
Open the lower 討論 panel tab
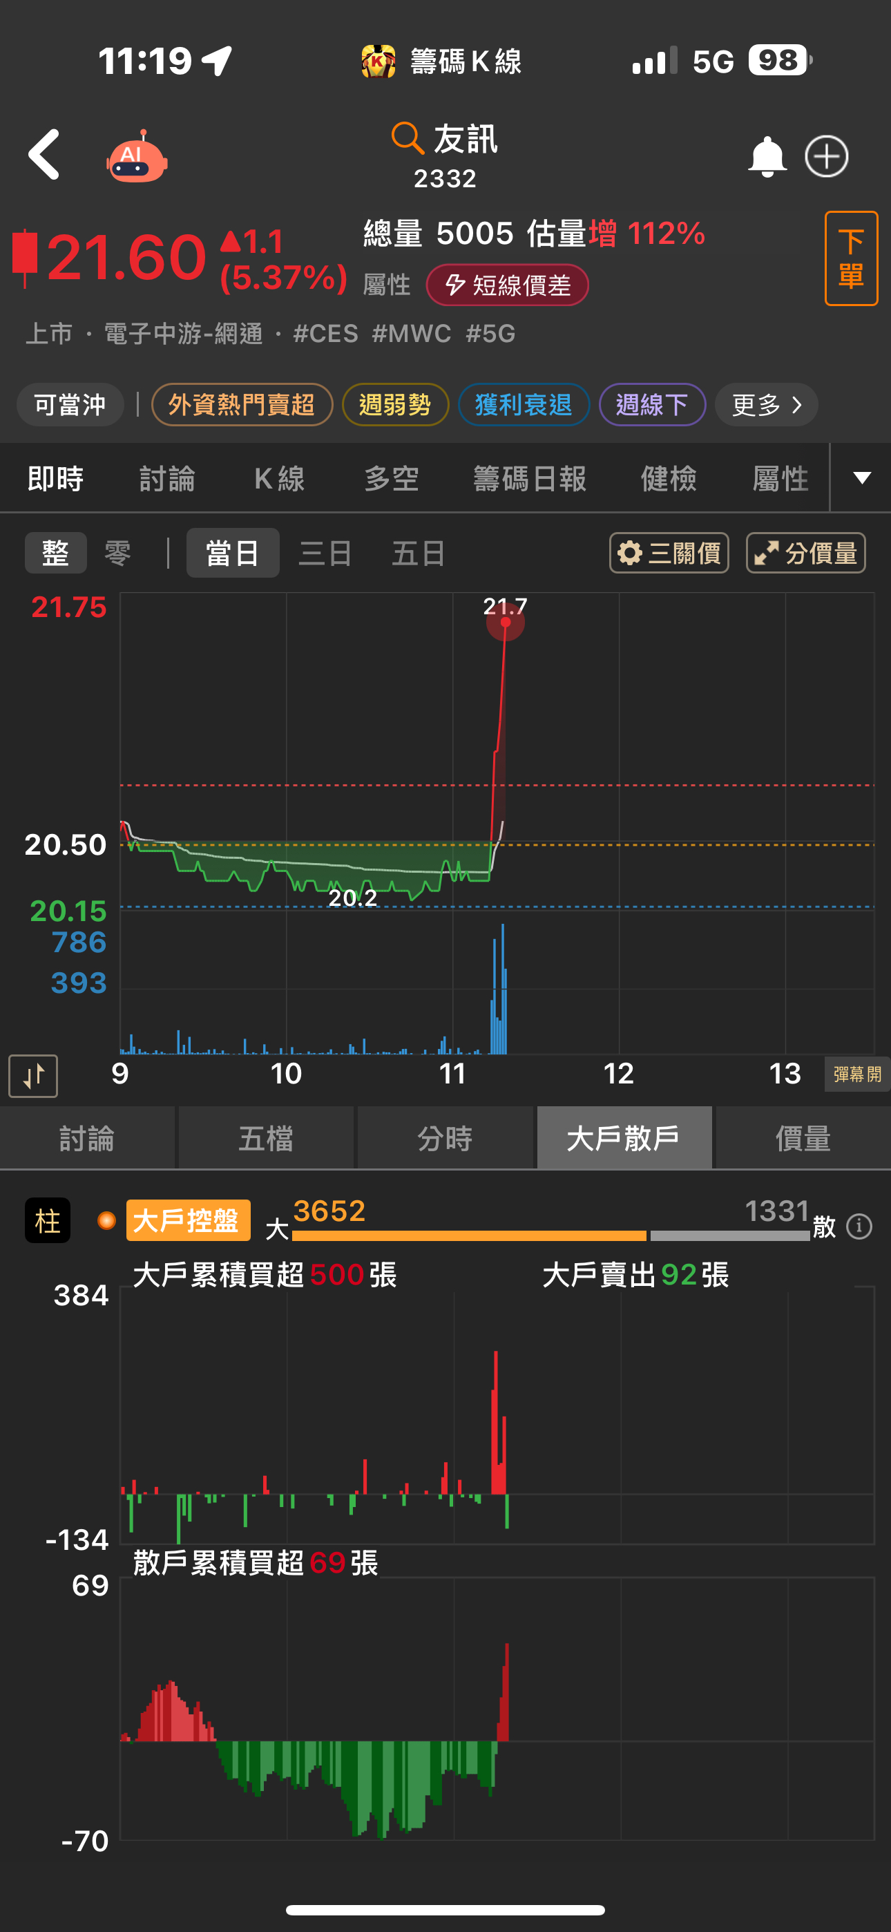tap(87, 1139)
